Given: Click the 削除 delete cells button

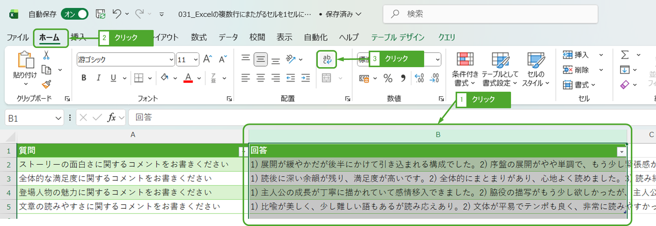Looking at the screenshot, I should click(x=576, y=70).
